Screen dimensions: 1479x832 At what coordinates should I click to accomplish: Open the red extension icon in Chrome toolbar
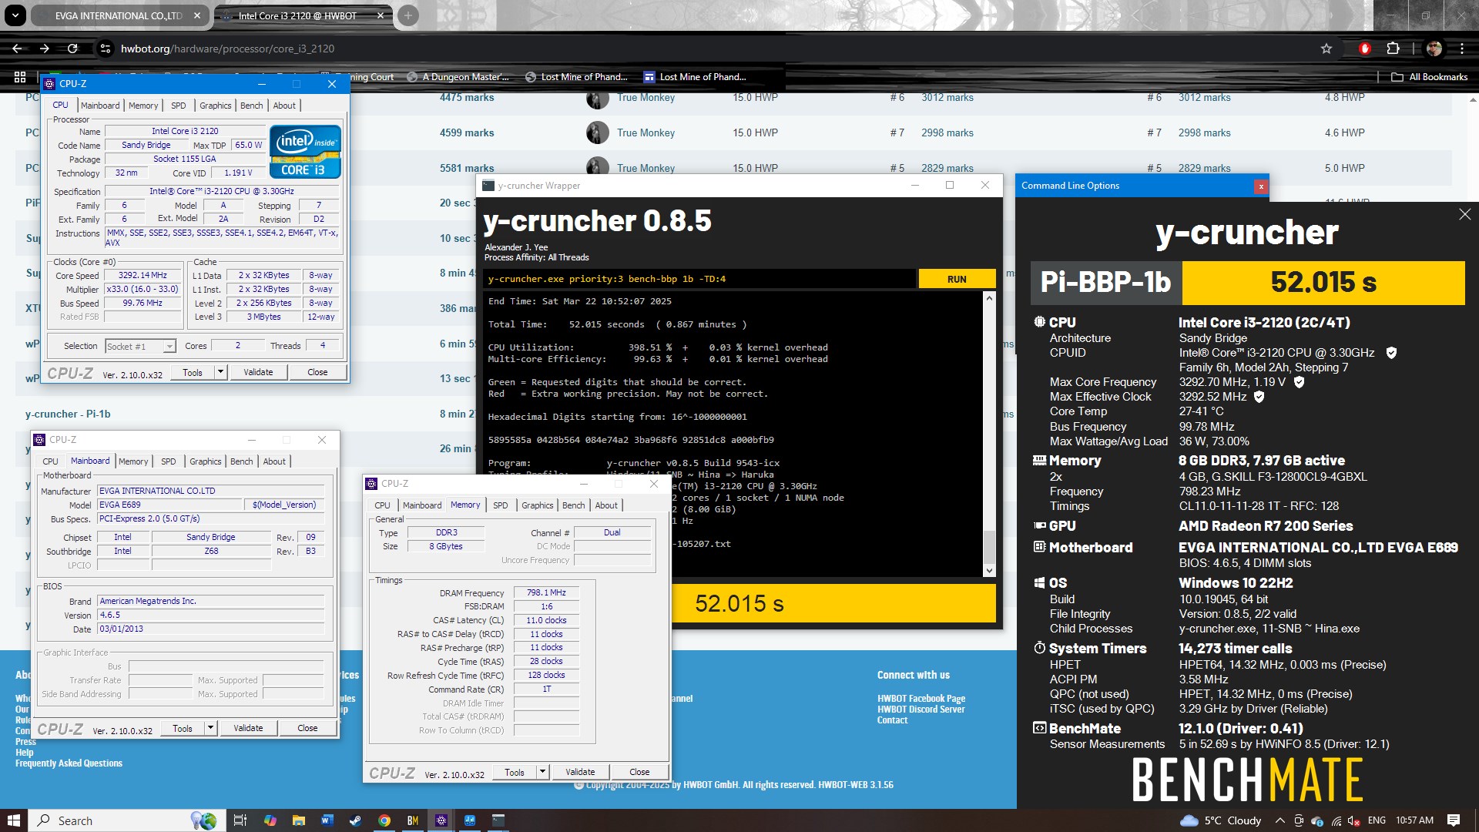[1365, 49]
